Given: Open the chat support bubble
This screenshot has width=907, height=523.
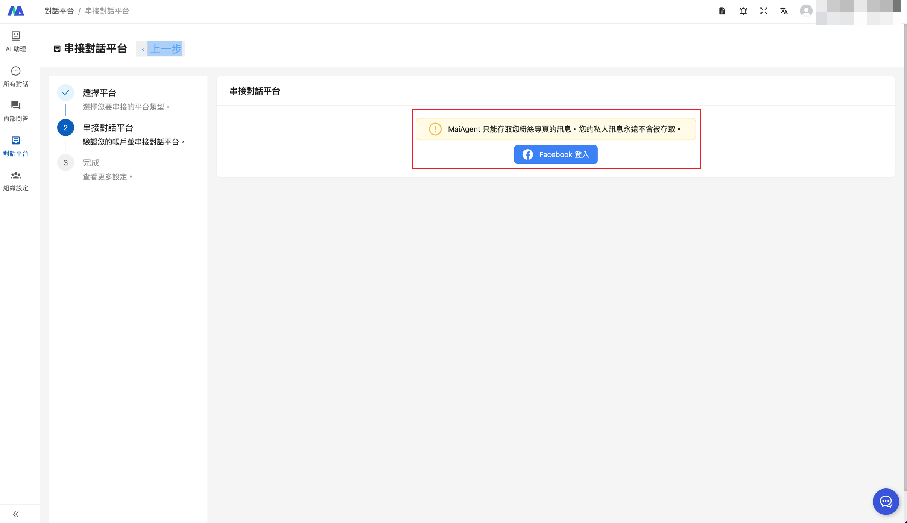Looking at the screenshot, I should 886,501.
